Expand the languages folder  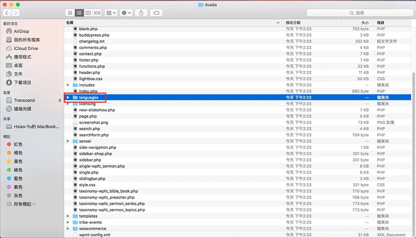[68, 98]
